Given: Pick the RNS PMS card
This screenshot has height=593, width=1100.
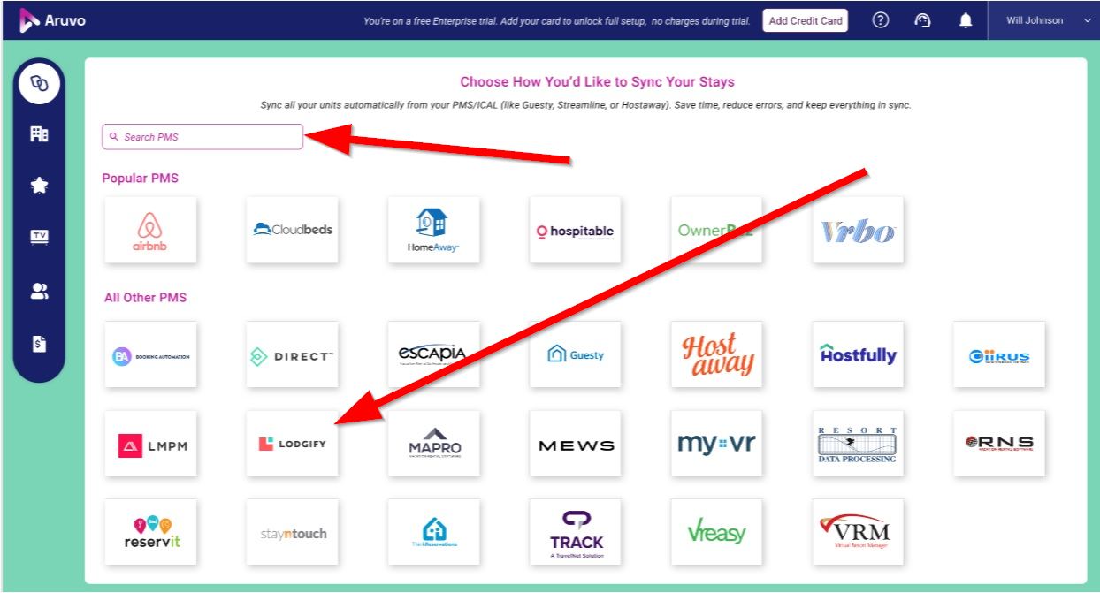Looking at the screenshot, I should (x=999, y=444).
